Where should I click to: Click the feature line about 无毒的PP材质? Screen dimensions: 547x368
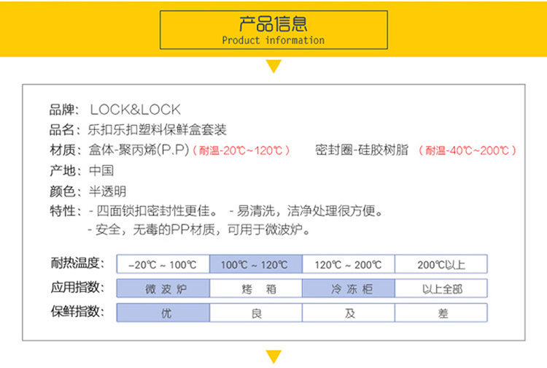point(199,230)
